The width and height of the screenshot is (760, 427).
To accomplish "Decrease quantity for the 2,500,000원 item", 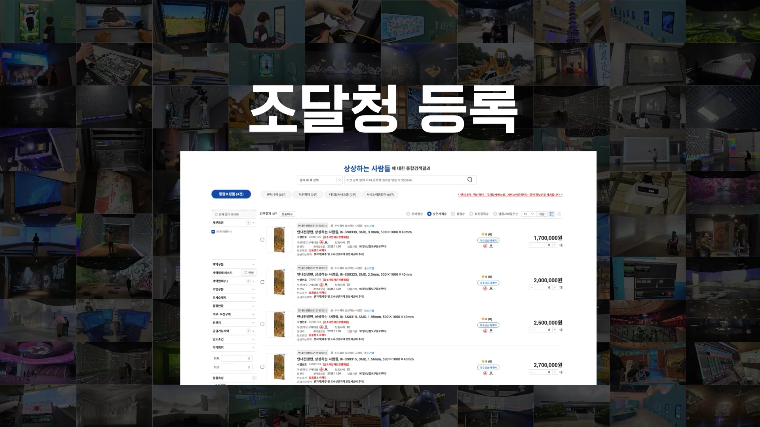I will pos(532,330).
